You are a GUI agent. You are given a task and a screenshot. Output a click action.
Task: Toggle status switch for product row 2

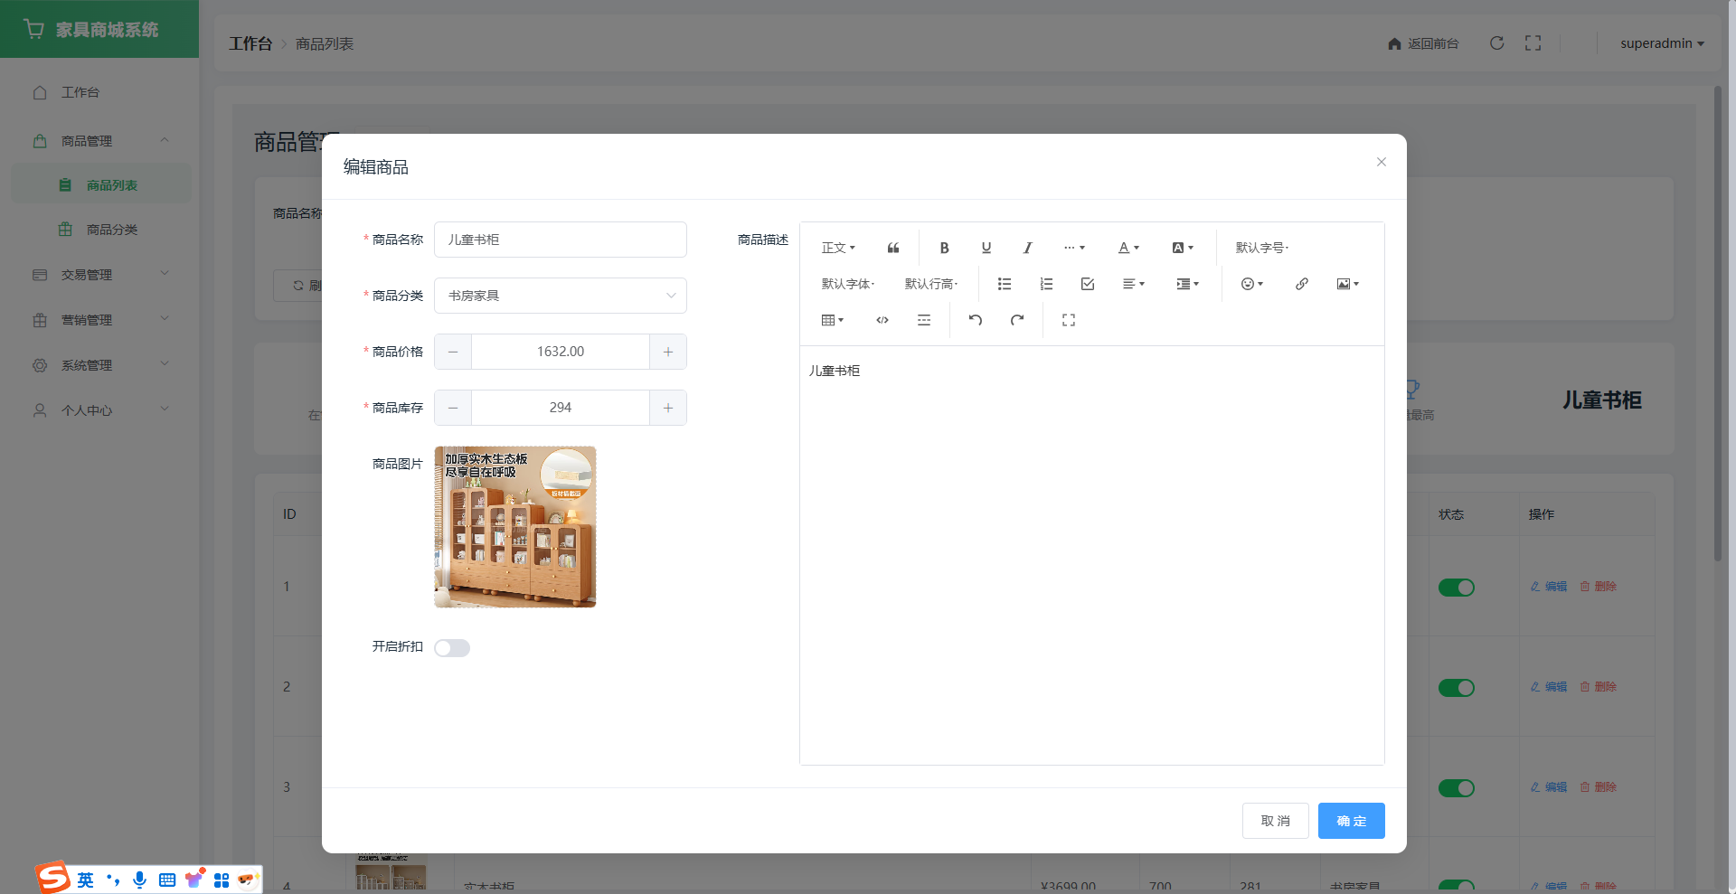click(x=1456, y=688)
